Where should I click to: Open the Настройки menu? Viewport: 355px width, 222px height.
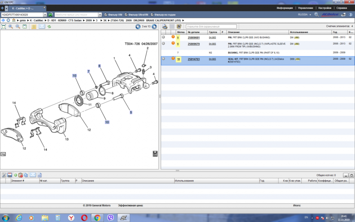pyautogui.click(x=325, y=8)
